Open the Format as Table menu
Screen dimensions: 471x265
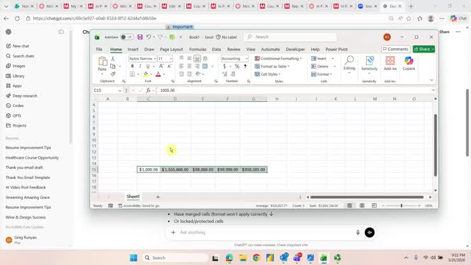pos(272,66)
